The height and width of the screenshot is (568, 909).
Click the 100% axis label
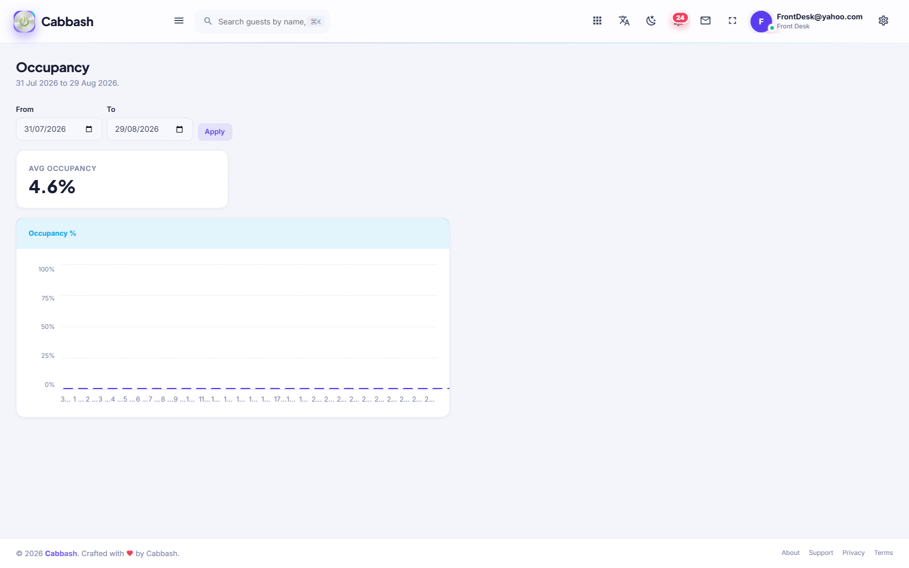tap(47, 269)
